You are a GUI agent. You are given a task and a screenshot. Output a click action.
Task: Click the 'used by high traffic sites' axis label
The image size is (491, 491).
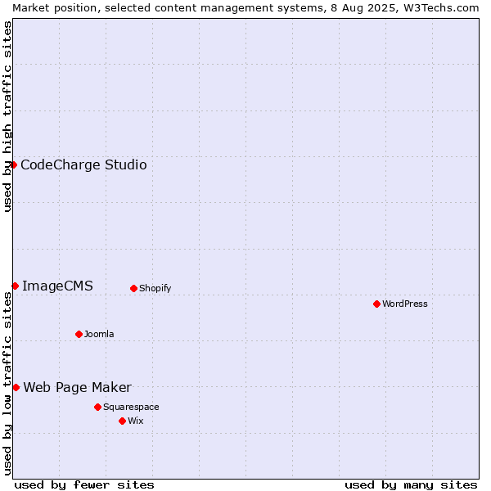point(7,116)
